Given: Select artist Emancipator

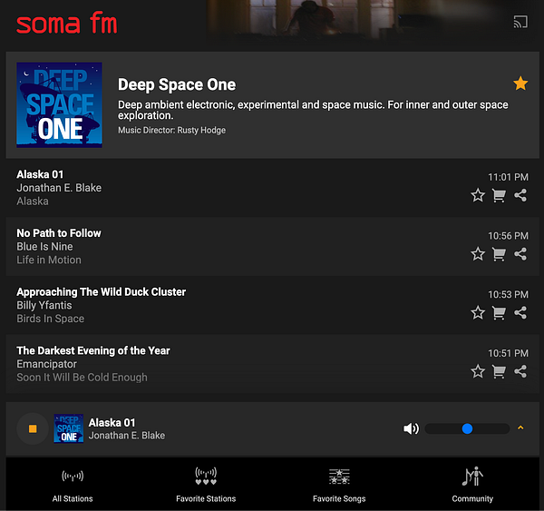Looking at the screenshot, I should tap(47, 364).
